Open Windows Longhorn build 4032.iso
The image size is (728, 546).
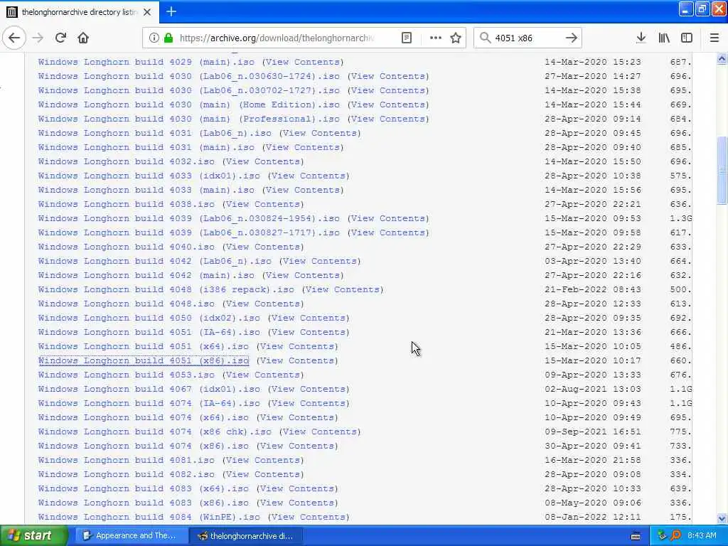[x=127, y=161]
